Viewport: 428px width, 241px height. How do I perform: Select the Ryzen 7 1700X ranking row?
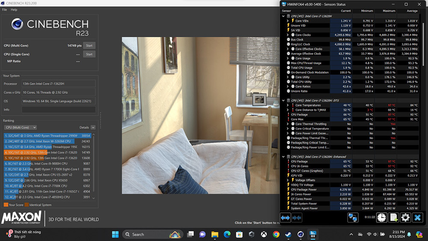click(x=47, y=169)
